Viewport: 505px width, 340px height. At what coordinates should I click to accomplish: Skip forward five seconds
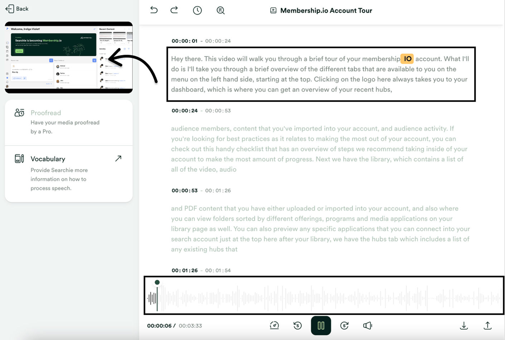[x=344, y=325]
